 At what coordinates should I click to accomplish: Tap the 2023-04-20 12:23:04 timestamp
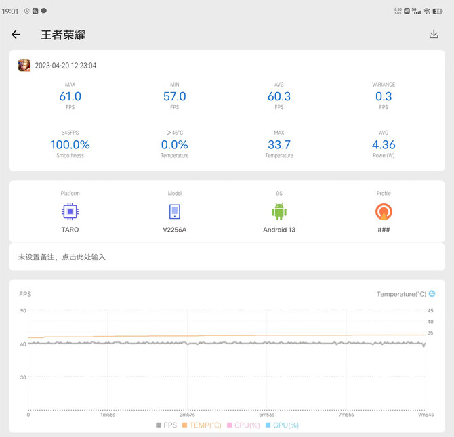66,66
